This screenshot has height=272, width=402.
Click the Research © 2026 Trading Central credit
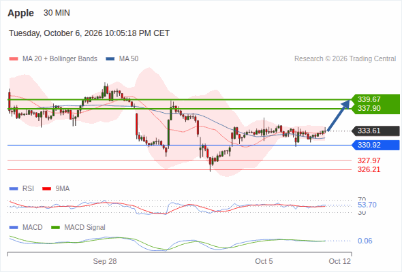345,59
